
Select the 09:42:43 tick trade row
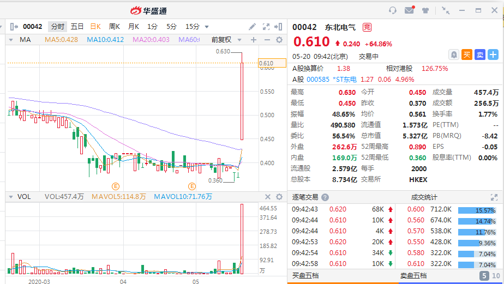[343, 209]
